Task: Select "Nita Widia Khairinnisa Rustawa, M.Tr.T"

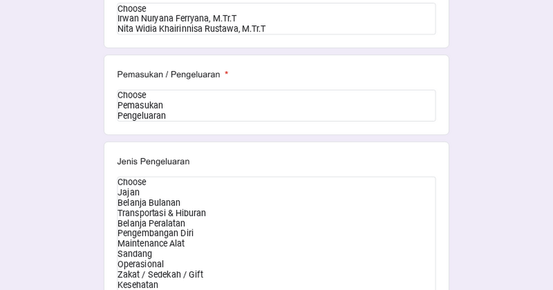Action: [191, 29]
